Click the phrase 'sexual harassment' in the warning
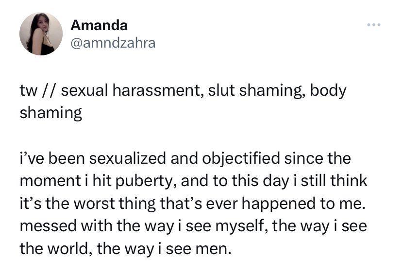This screenshot has height=274, width=402. pos(132,90)
